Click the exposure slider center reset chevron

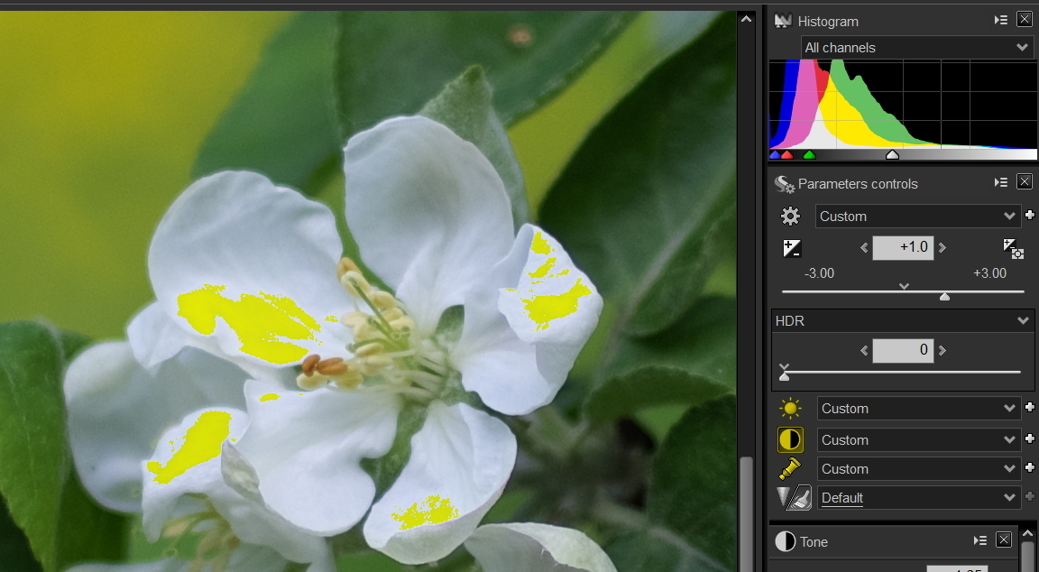click(x=904, y=286)
